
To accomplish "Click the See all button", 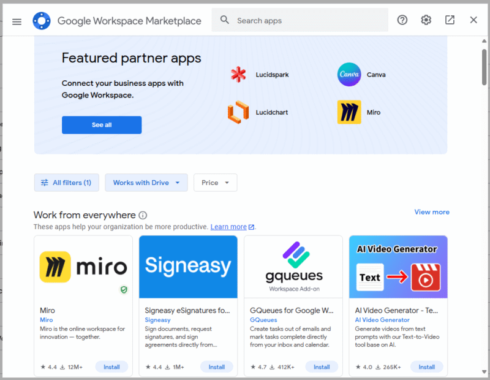I will (102, 124).
